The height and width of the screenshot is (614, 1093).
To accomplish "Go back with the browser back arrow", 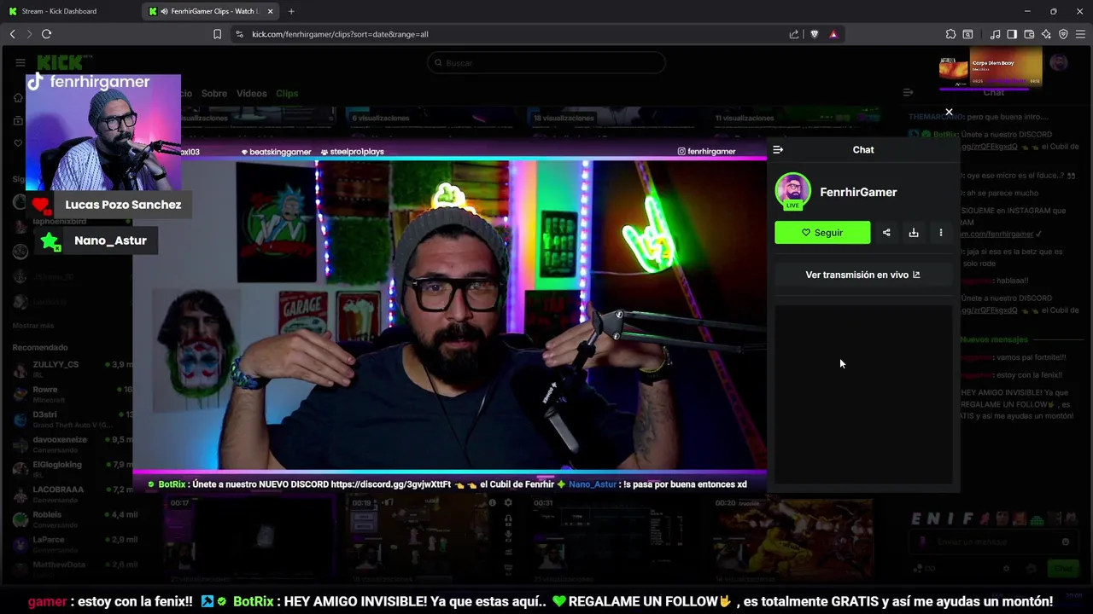I will 12,34.
